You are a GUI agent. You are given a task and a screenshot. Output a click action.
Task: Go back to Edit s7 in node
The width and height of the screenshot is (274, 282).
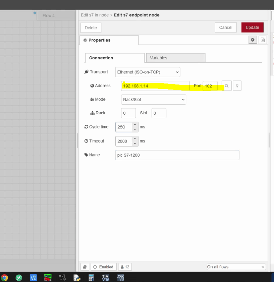tap(95, 15)
